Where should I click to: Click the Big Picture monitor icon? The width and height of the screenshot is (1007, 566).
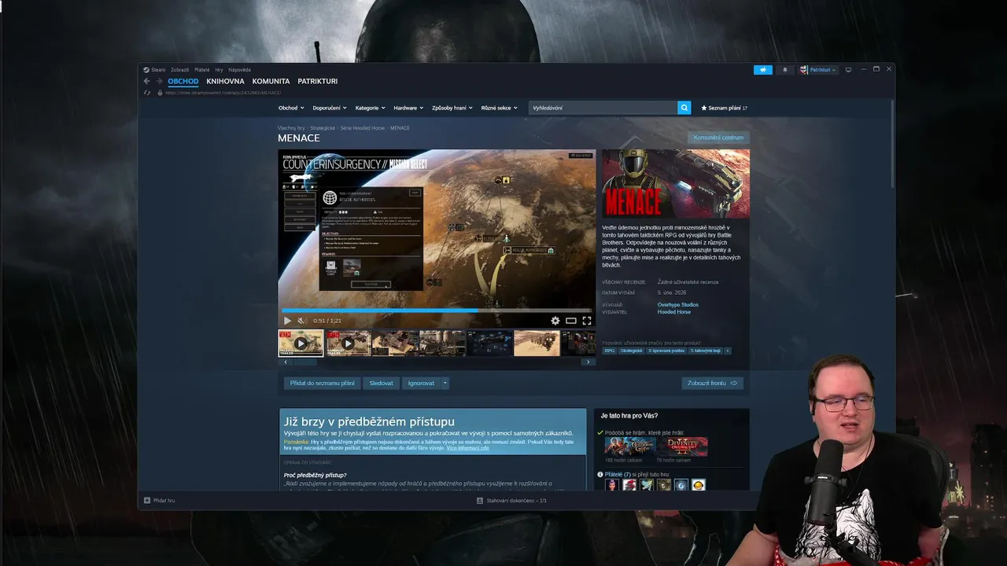[x=848, y=70]
